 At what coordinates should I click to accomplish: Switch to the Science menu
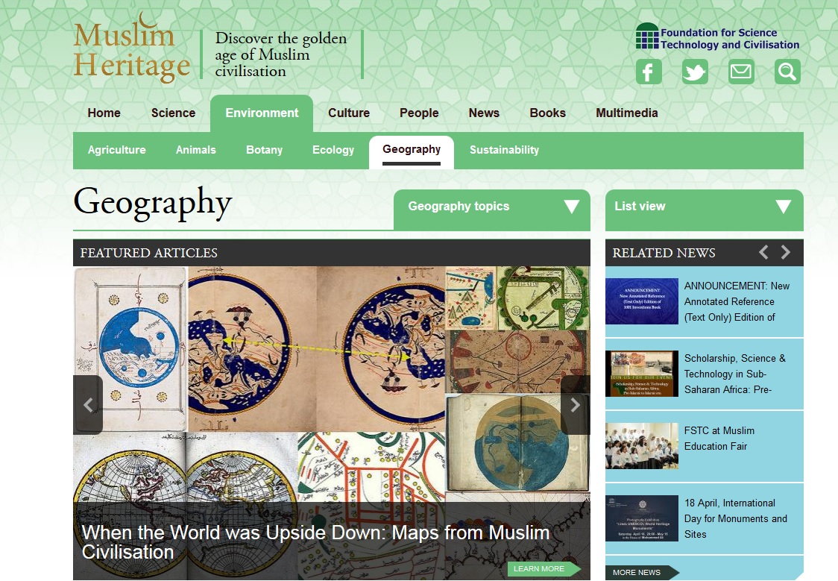(x=173, y=113)
